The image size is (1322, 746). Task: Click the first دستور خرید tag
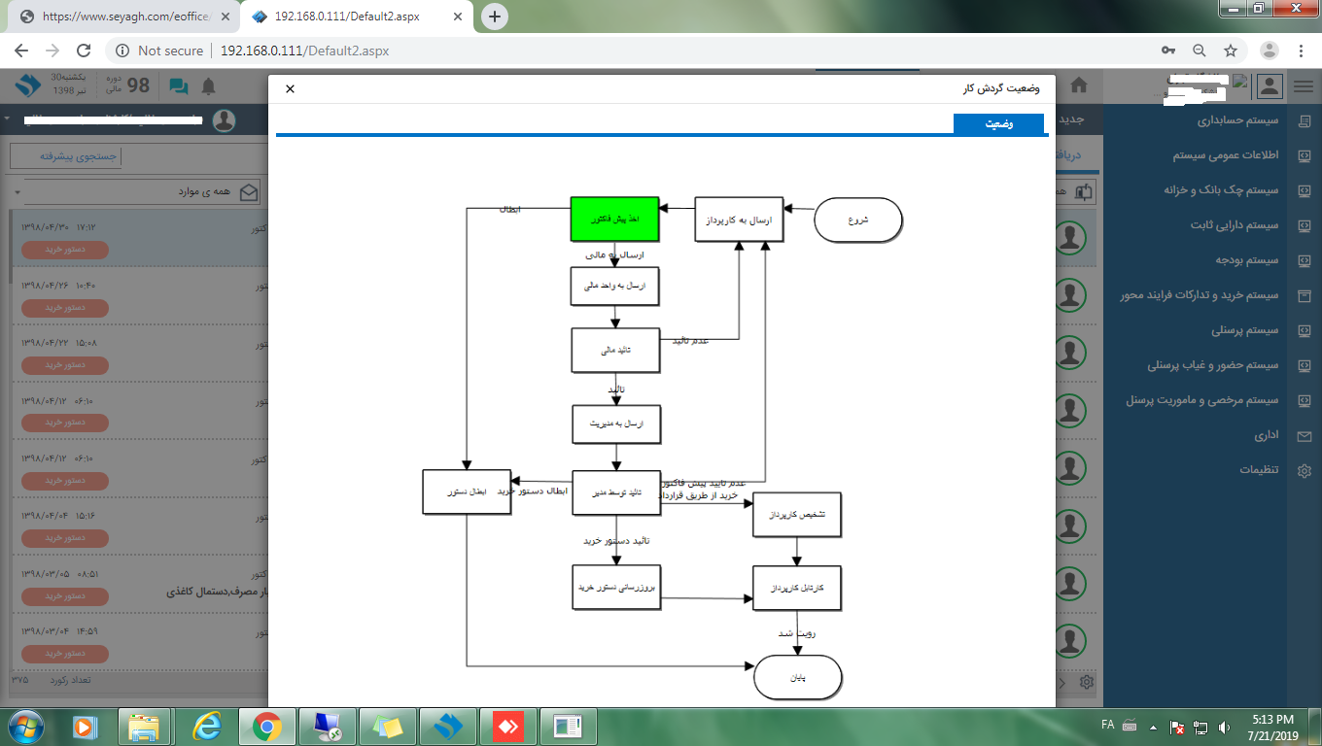(64, 250)
